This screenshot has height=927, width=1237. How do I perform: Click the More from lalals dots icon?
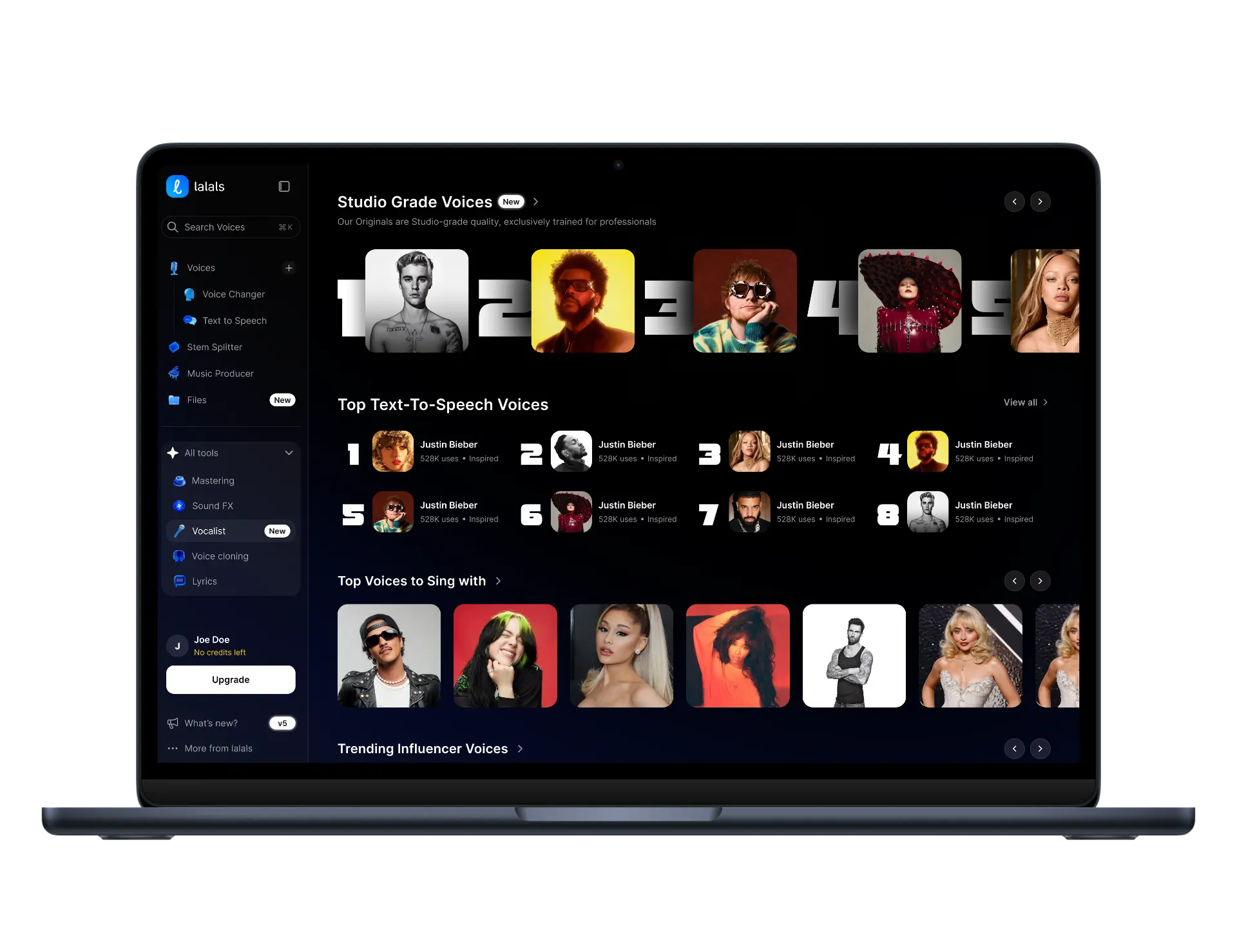pyautogui.click(x=173, y=749)
